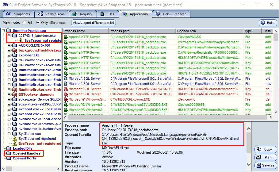Viewport: 279px width, 172px height.
Task: Expand the SysTracer.exe node
Action: tap(9, 134)
